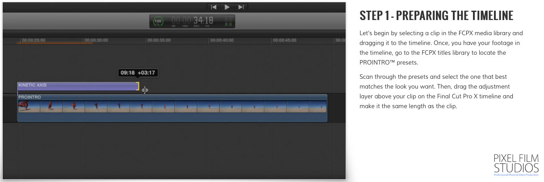Click the orange render bar on ruler
The image size is (544, 182).
(x=54, y=43)
